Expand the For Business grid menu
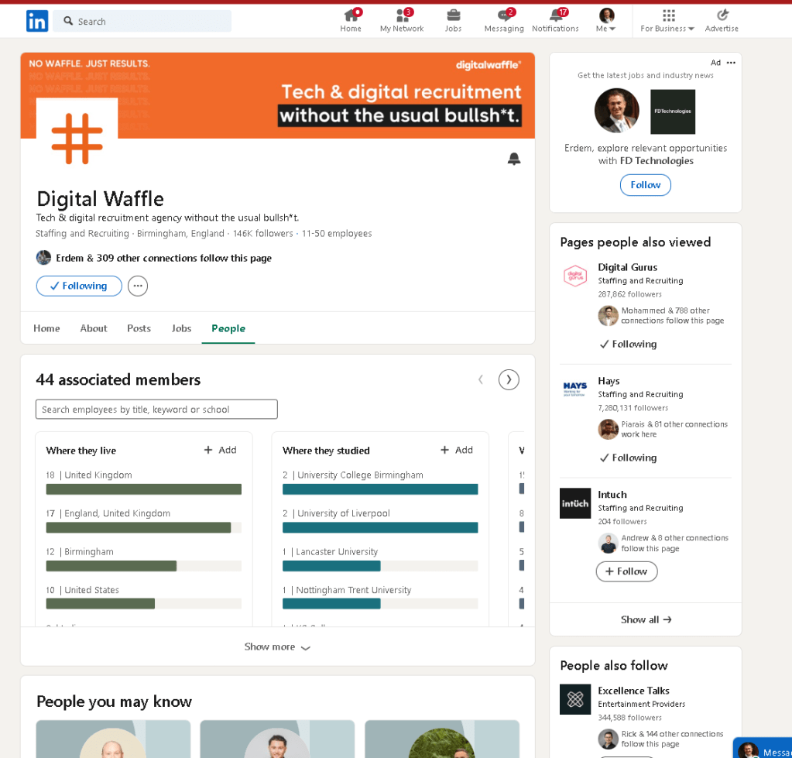 click(667, 21)
